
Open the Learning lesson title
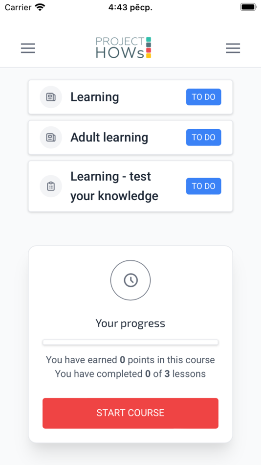pyautogui.click(x=94, y=97)
